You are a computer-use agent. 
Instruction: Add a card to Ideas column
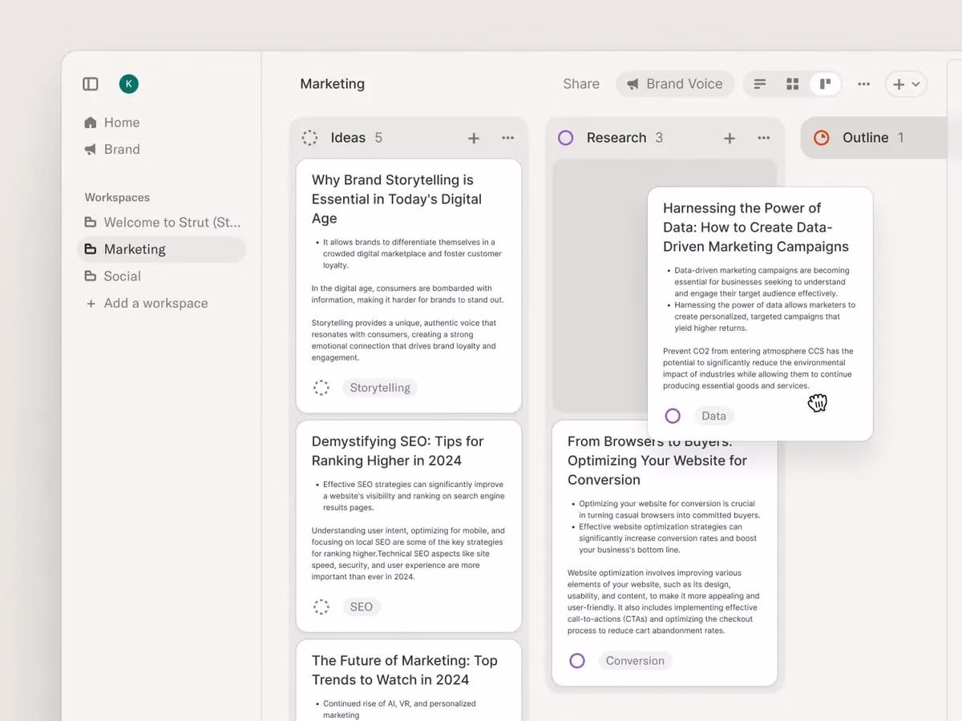[474, 139]
